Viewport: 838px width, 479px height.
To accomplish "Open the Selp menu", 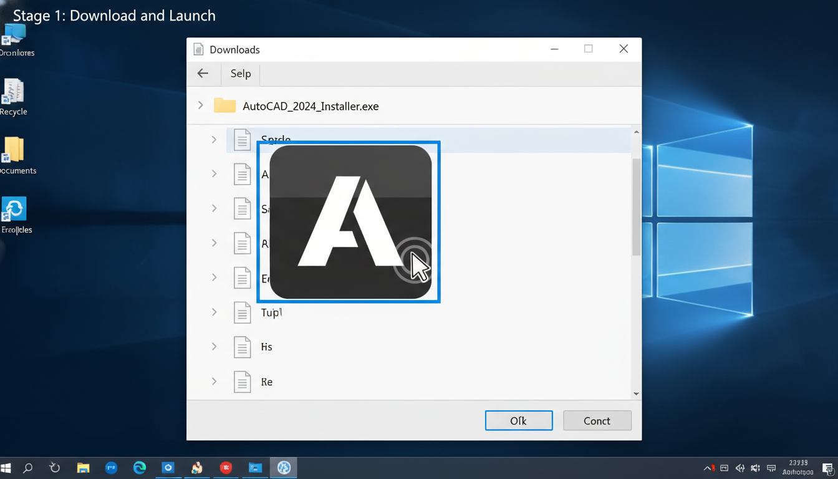I will pyautogui.click(x=240, y=74).
